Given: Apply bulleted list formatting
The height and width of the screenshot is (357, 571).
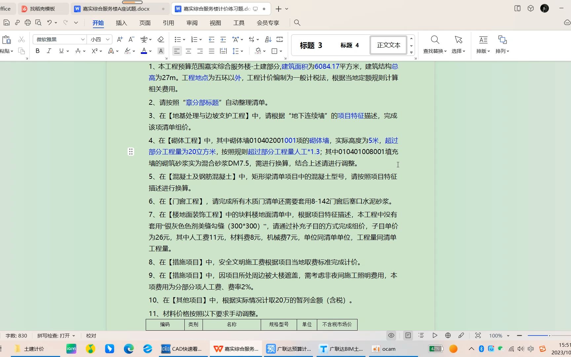Looking at the screenshot, I should (x=178, y=39).
